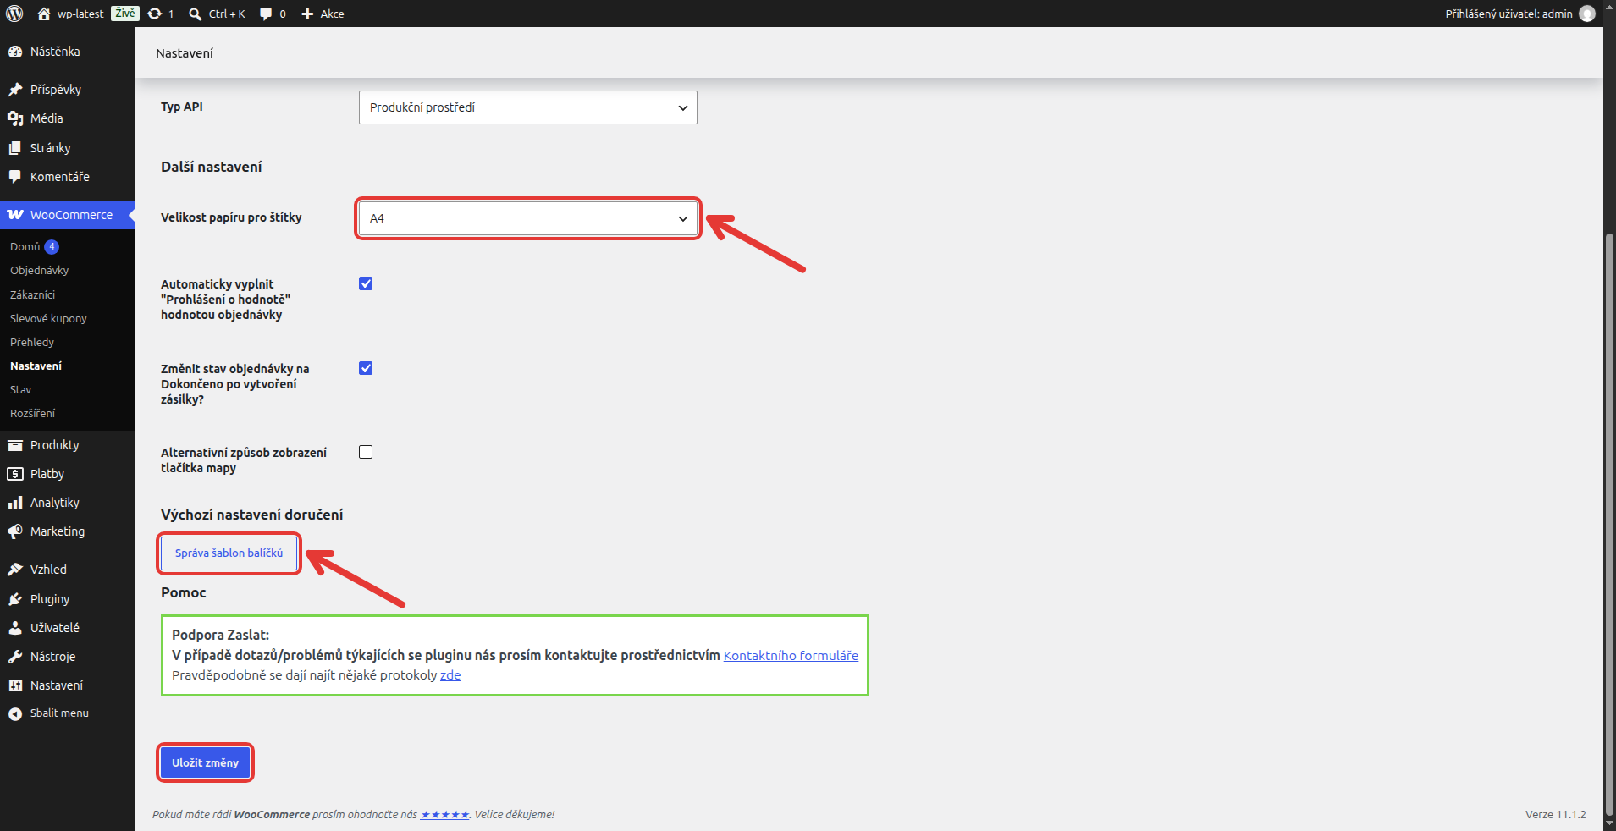Open Produkty sidebar icon
The image size is (1616, 831).
pos(15,445)
